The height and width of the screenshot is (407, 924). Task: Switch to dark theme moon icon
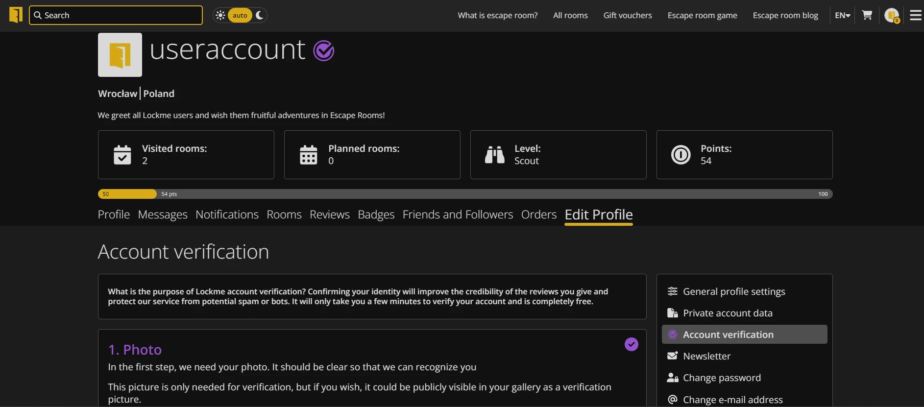click(260, 15)
